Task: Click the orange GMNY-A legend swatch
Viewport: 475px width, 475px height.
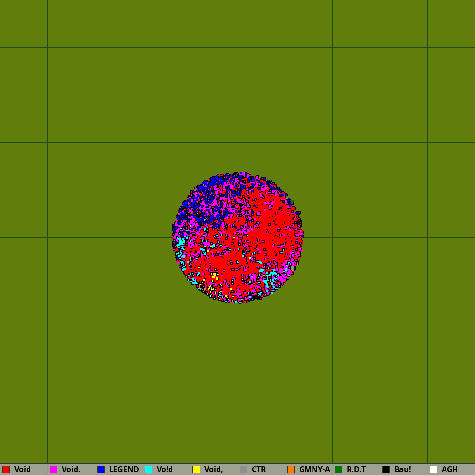Action: click(x=291, y=469)
